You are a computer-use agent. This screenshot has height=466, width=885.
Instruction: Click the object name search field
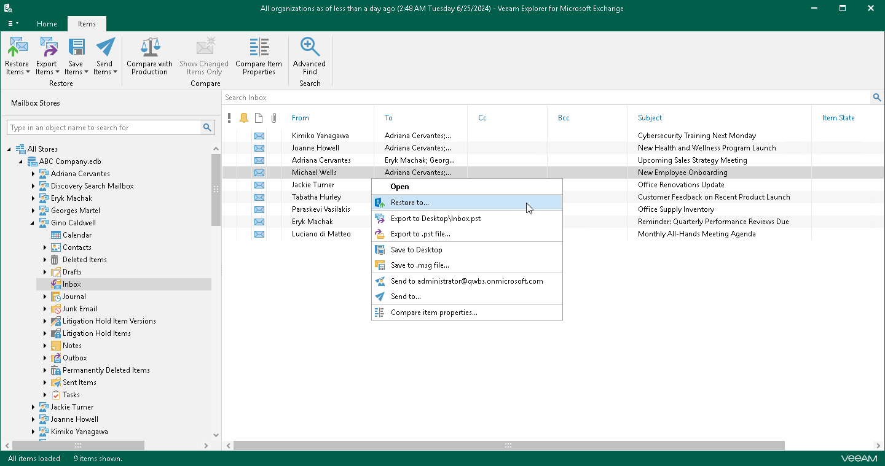104,127
